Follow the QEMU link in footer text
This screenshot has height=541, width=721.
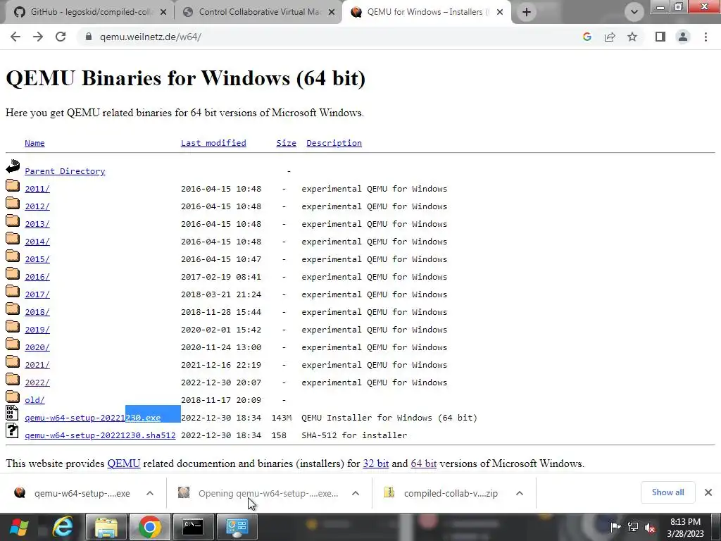(x=124, y=464)
